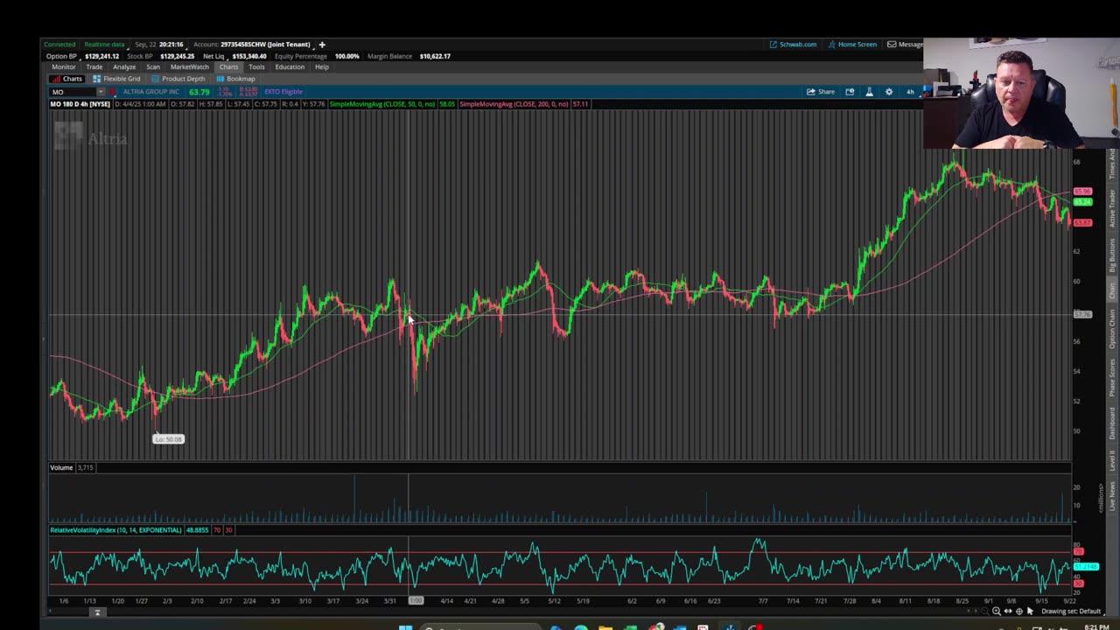Click the time axis collapse arrow at bottom-left

click(97, 612)
